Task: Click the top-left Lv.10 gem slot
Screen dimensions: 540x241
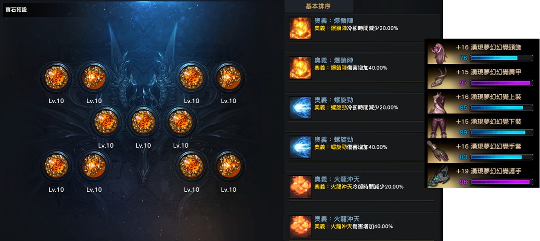Action: point(56,78)
